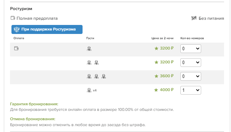Click the green star beside 4000 ₽
The image size is (231, 132).
[x=156, y=90]
